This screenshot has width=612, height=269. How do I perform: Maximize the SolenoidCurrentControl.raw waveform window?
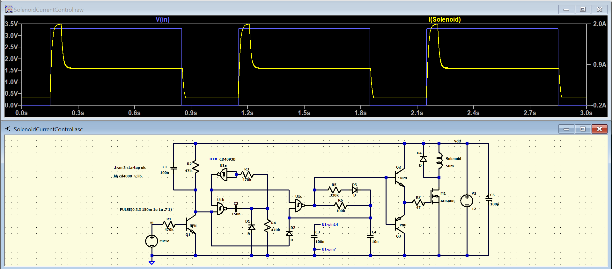[x=583, y=10]
